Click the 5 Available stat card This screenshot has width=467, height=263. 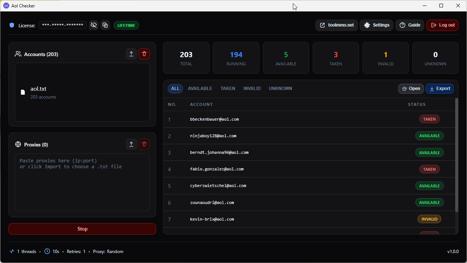[x=286, y=58]
